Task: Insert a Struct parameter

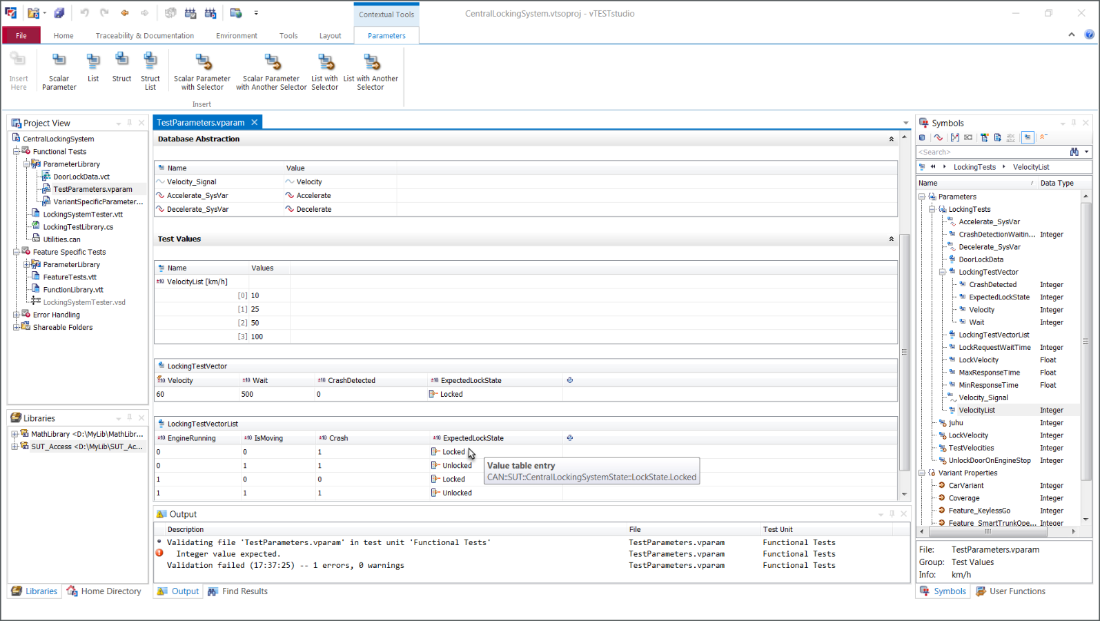Action: (121, 68)
